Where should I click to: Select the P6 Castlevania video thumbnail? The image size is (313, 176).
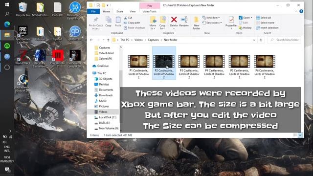265,62
